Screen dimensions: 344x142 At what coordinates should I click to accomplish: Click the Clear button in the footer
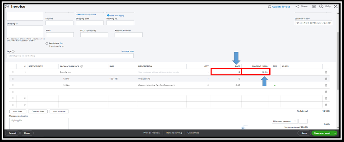click(27, 133)
